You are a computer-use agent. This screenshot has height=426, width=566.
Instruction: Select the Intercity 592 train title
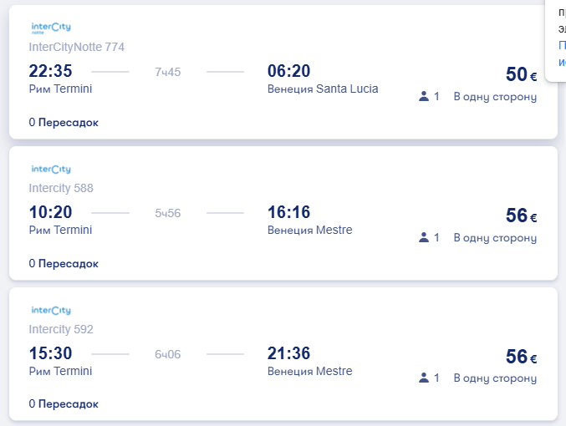61,329
